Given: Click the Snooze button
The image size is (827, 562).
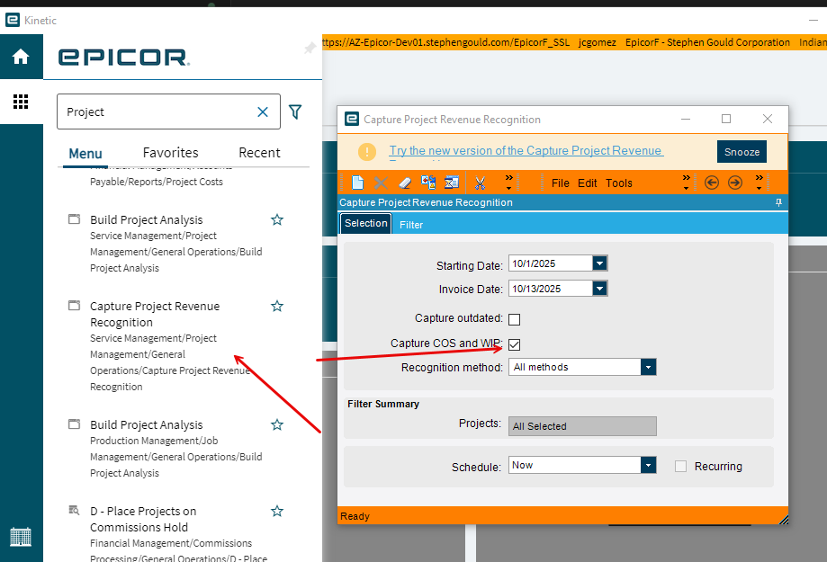Looking at the screenshot, I should pos(742,152).
